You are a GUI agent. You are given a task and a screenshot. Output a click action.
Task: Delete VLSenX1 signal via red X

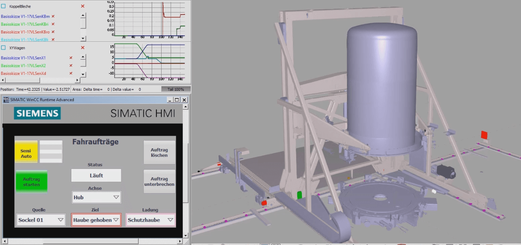[71, 58]
